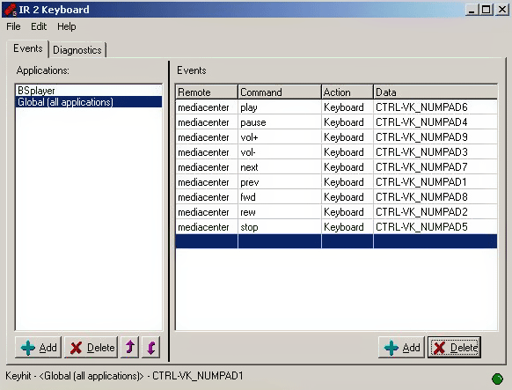This screenshot has height=390, width=512.
Task: Select the vol+ event row
Action: [336, 137]
